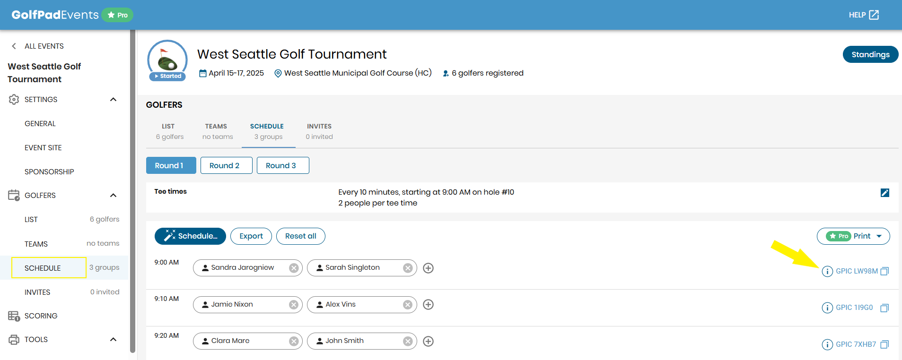The height and width of the screenshot is (360, 902).
Task: Remove Jamie Nixon from the 9:10 AM group
Action: (x=294, y=305)
